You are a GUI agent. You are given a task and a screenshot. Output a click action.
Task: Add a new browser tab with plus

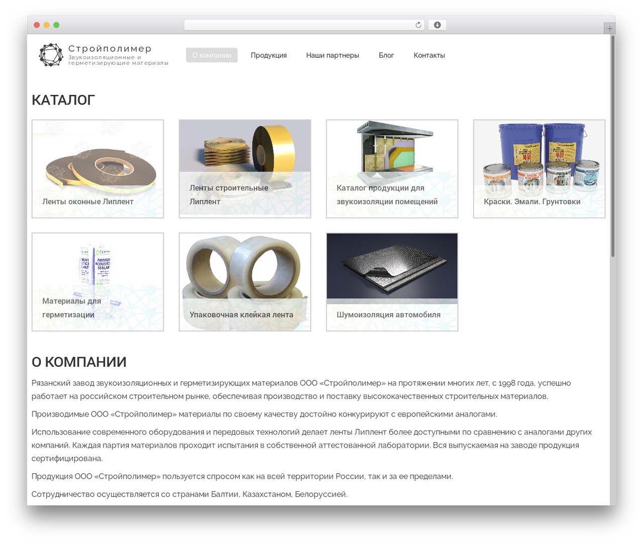(x=609, y=29)
